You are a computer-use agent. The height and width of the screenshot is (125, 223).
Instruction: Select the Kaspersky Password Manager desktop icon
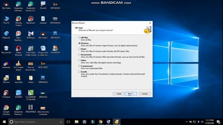[18, 110]
